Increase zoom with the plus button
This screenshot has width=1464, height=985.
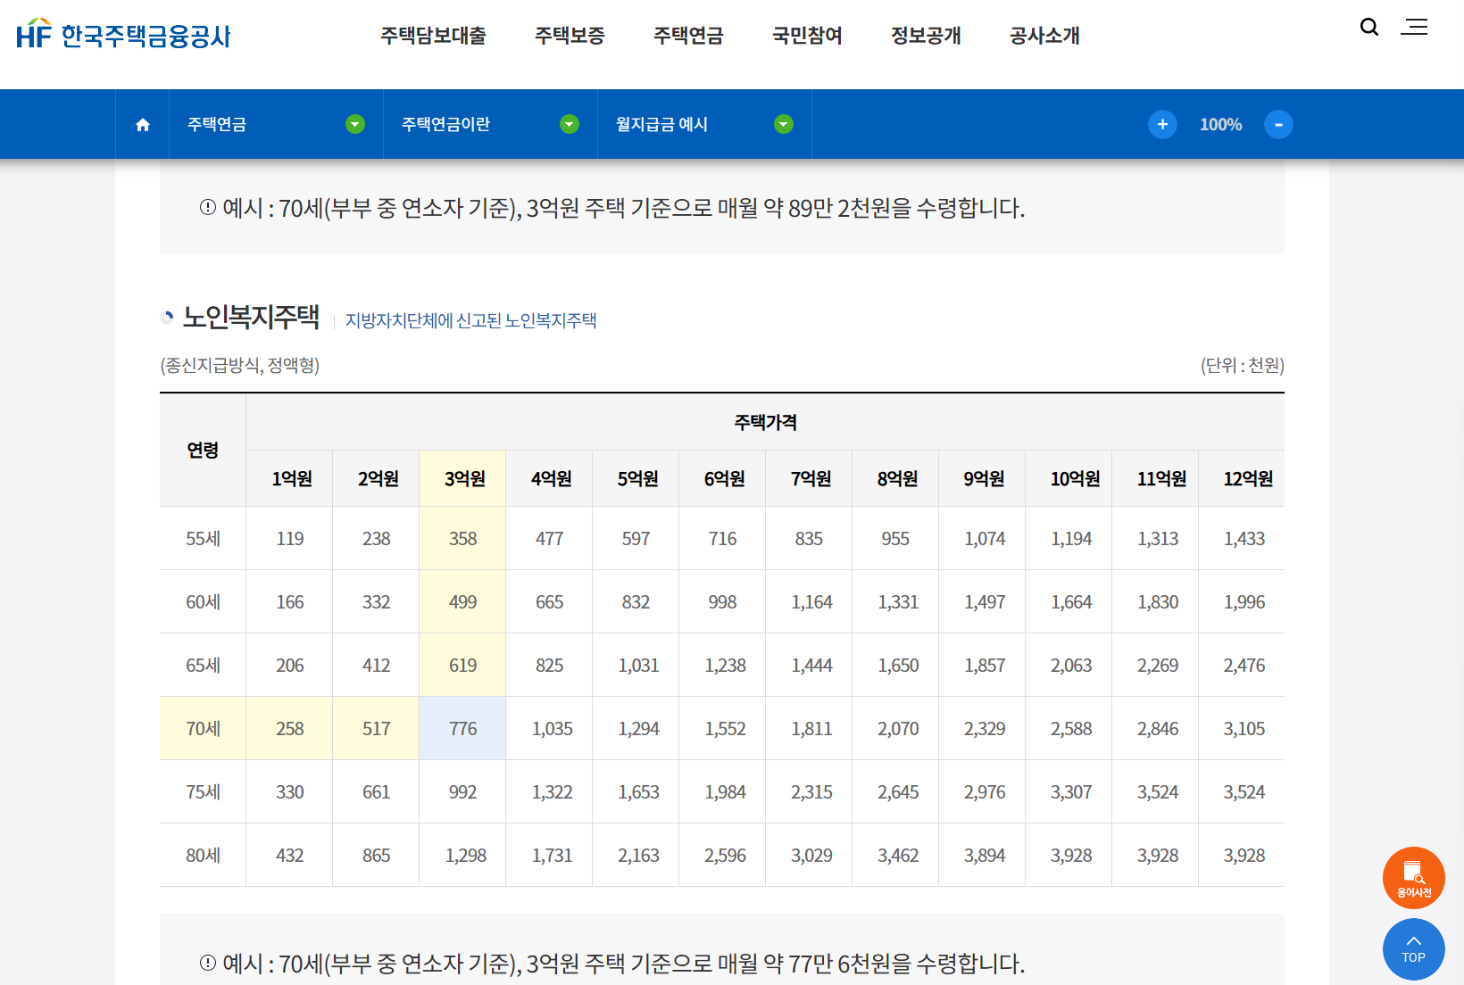pos(1162,125)
